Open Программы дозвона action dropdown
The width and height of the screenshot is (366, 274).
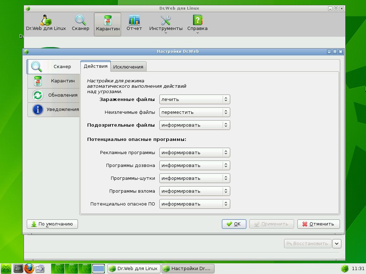[x=195, y=165]
